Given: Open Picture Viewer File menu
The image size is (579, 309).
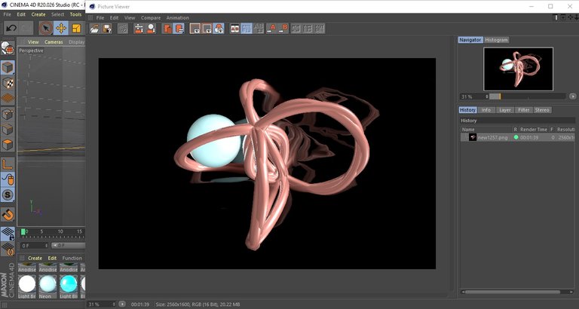Looking at the screenshot, I should pyautogui.click(x=100, y=18).
